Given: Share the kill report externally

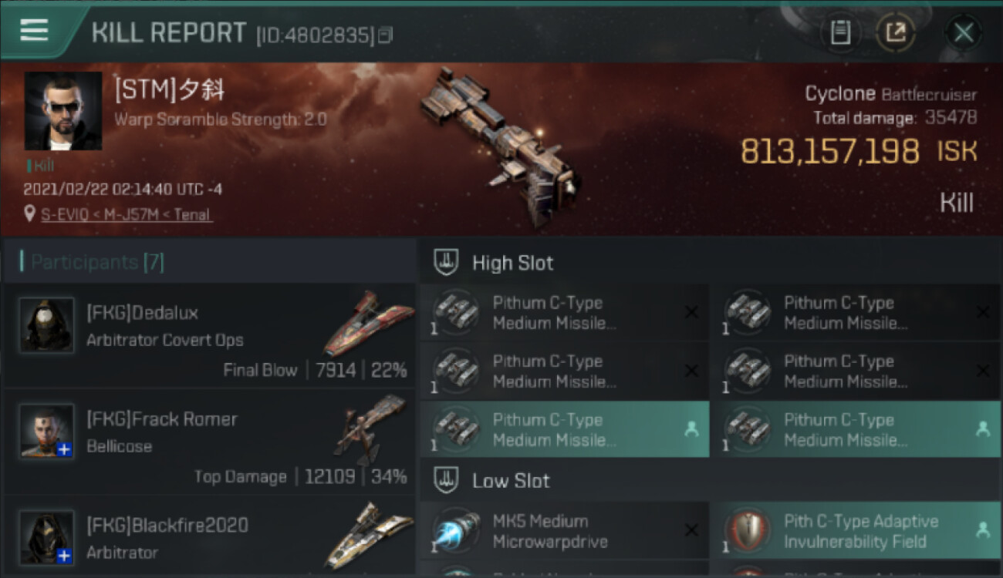Looking at the screenshot, I should [x=896, y=33].
